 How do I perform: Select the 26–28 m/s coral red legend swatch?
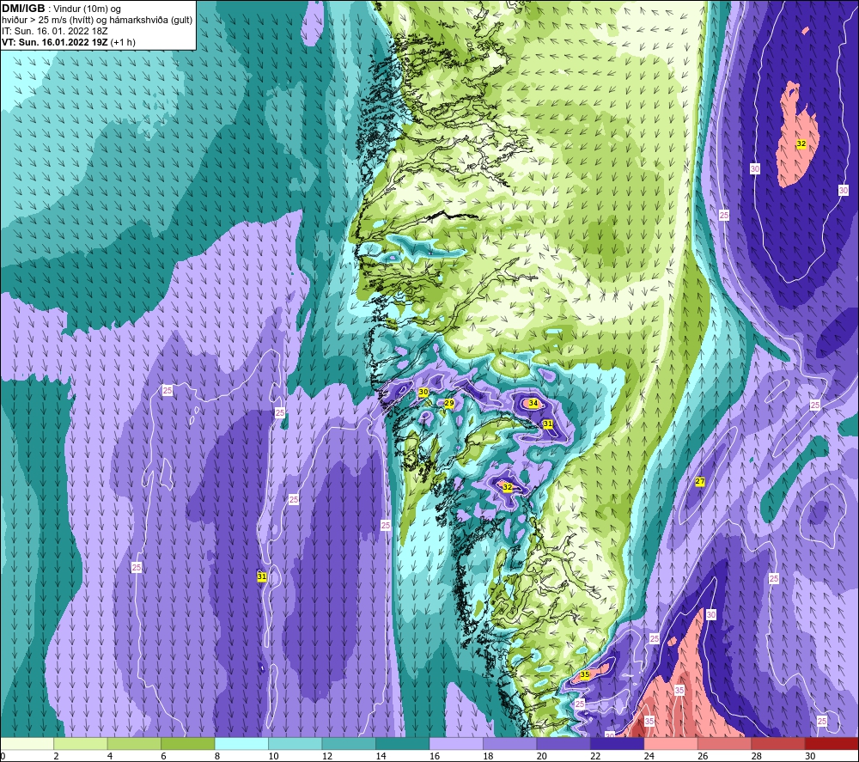(725, 743)
